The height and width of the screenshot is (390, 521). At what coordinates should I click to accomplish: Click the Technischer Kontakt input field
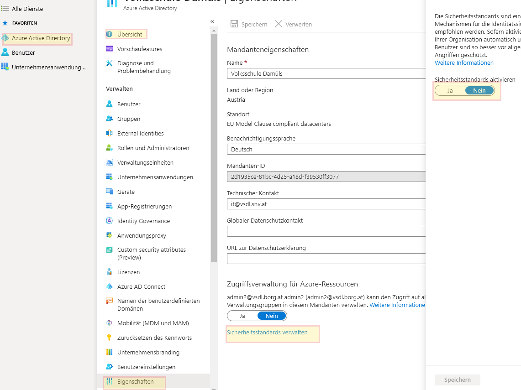click(326, 204)
